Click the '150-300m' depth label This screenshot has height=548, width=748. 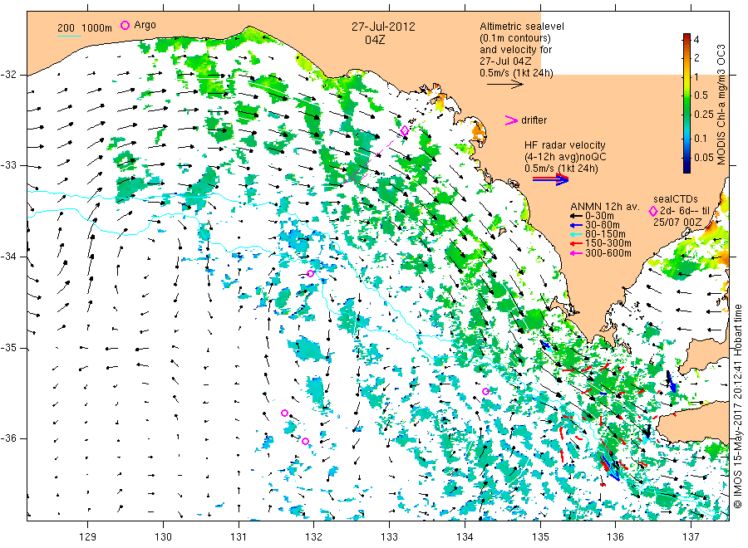pyautogui.click(x=608, y=243)
